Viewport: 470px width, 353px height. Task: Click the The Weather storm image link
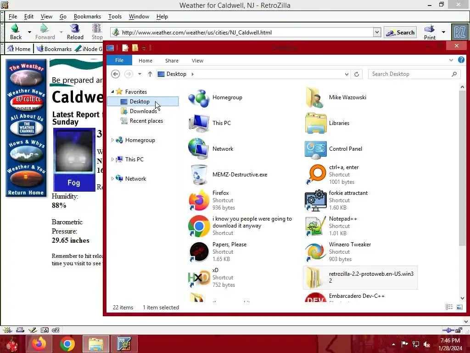(26, 78)
